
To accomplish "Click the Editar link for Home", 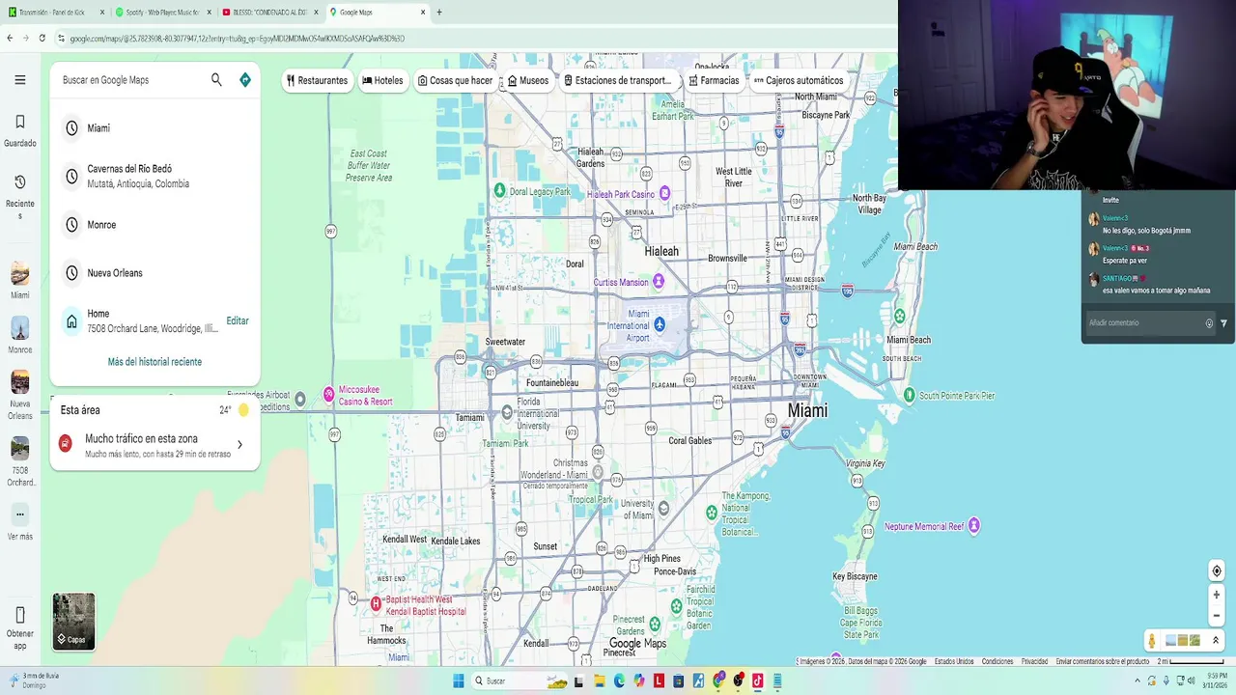I will pos(238,320).
